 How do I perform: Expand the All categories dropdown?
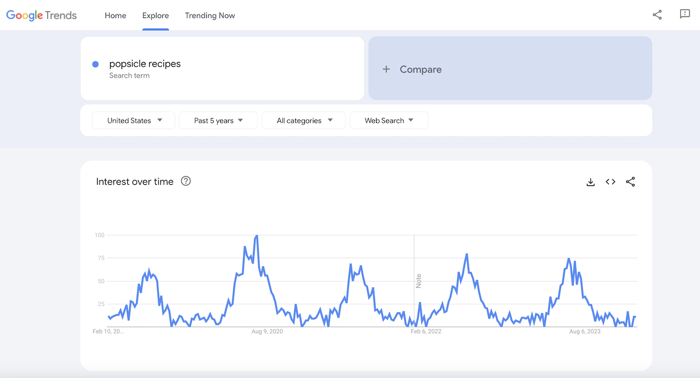[x=303, y=121]
